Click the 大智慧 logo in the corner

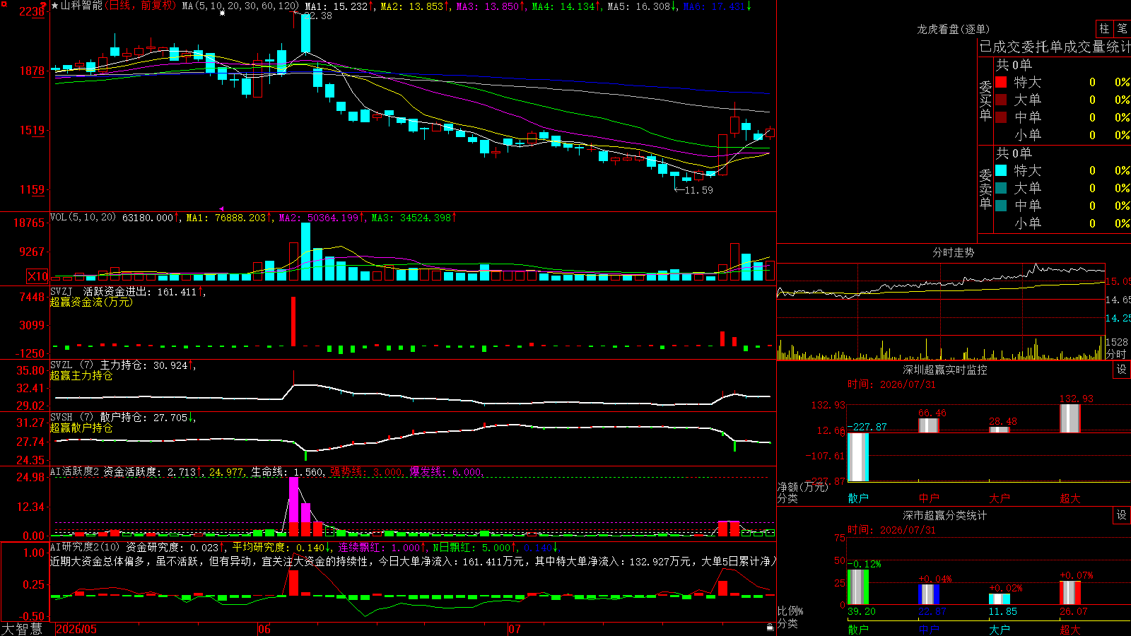22,628
